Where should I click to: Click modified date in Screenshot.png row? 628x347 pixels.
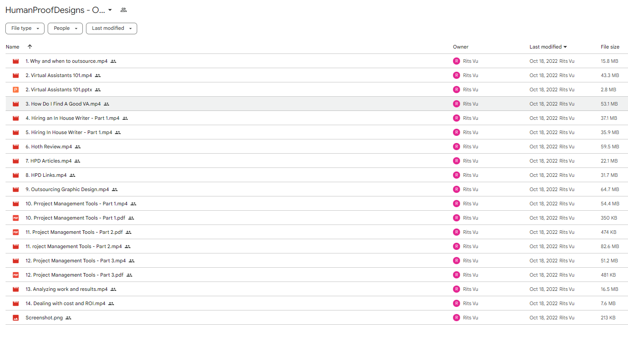[543, 318]
